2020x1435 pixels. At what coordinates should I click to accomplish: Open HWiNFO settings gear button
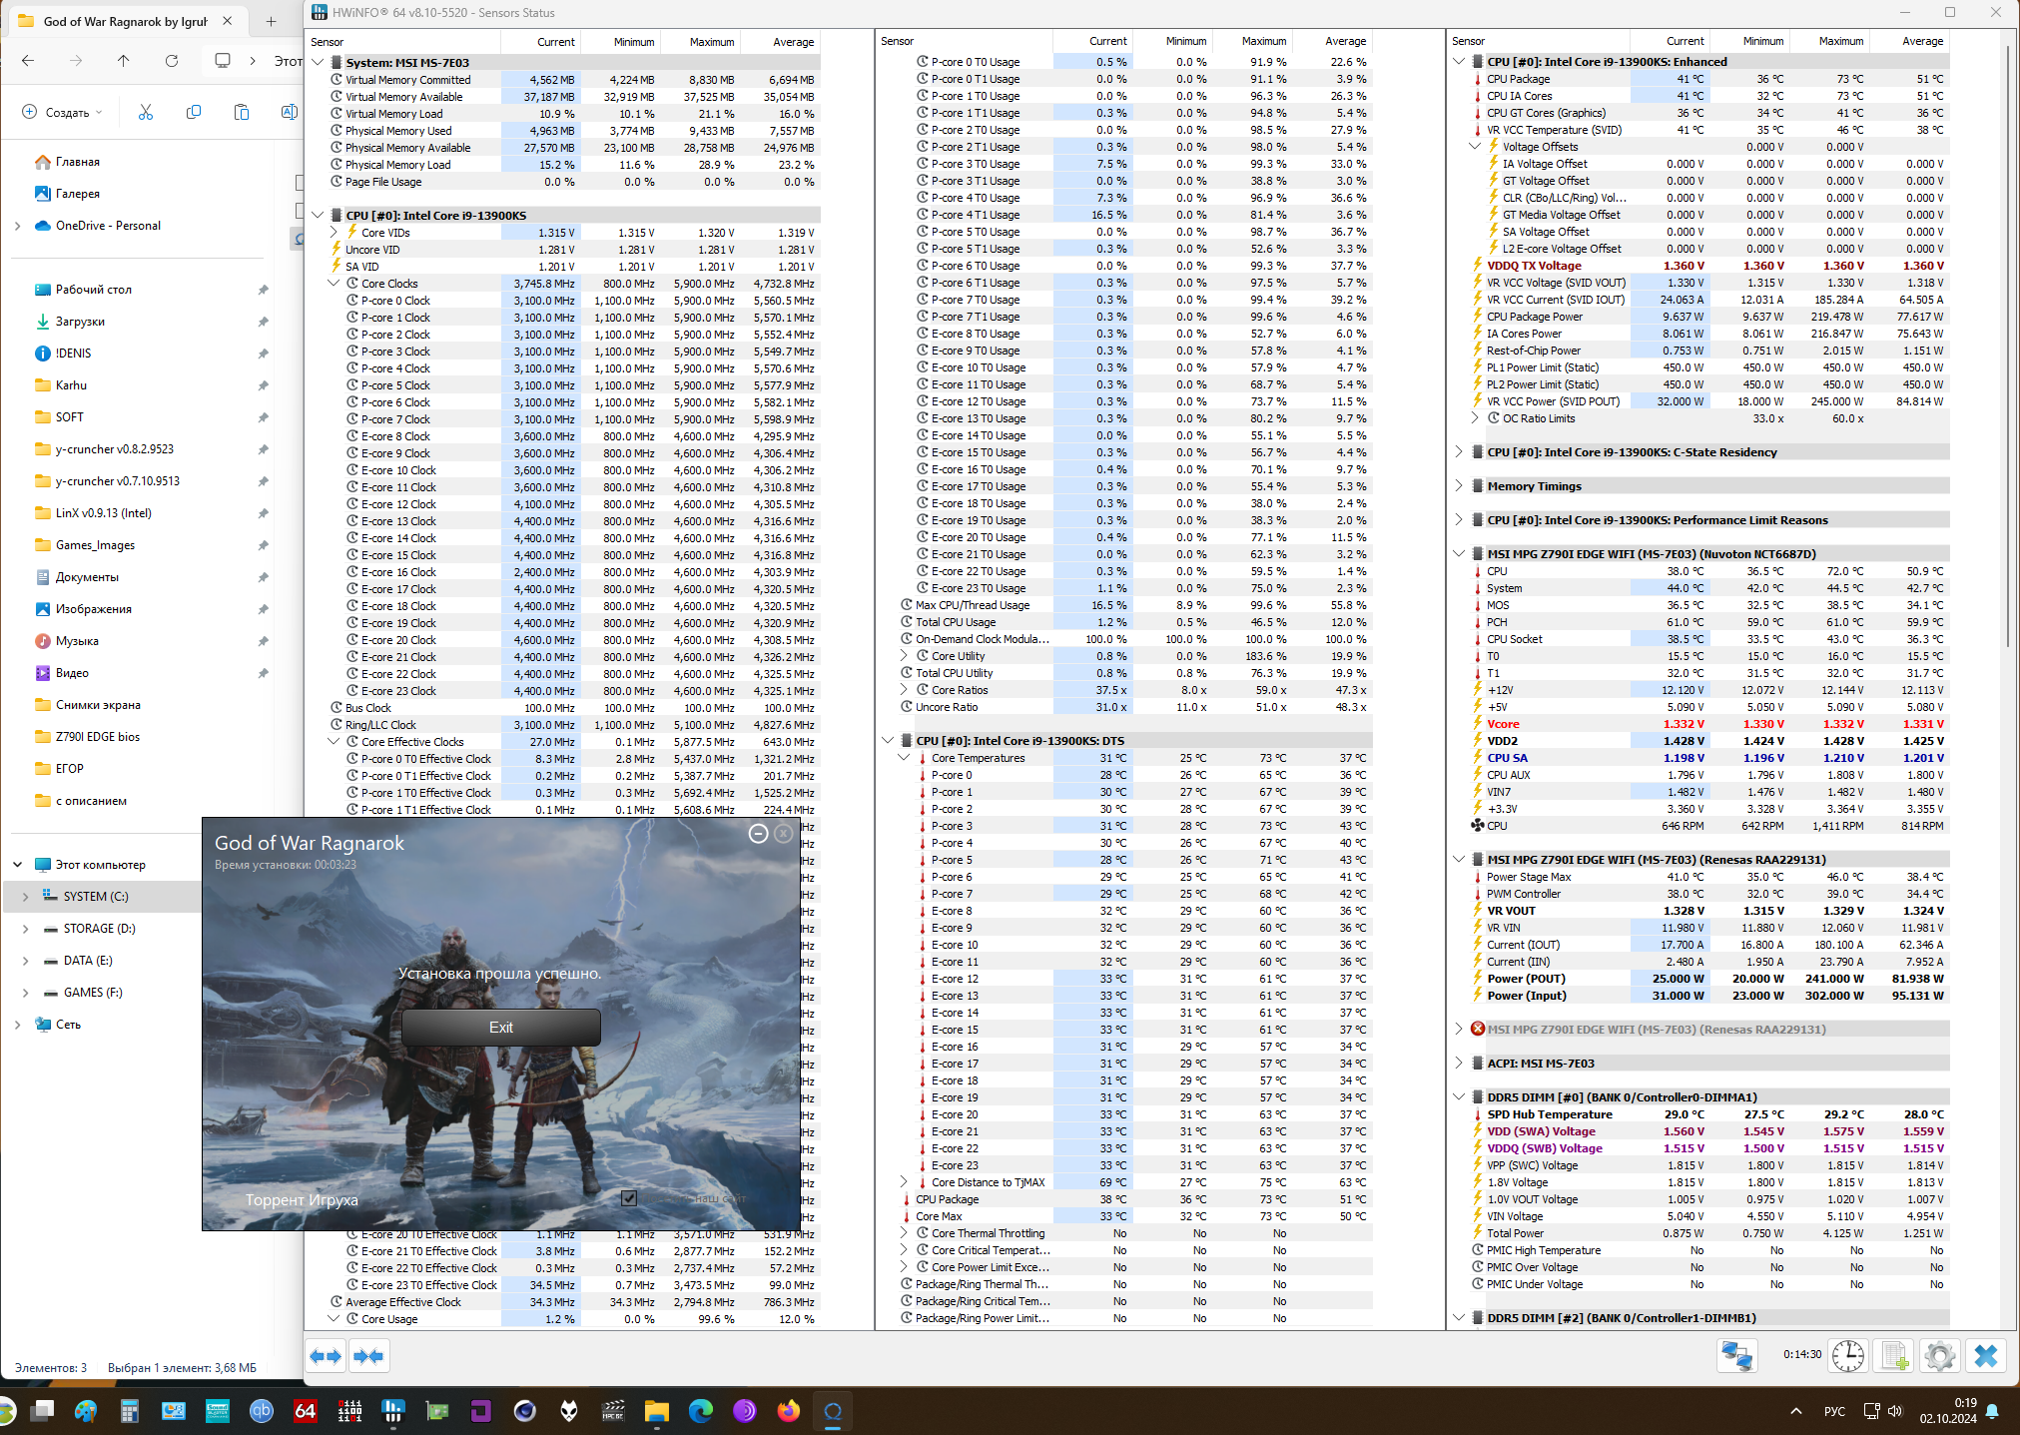(x=1939, y=1355)
